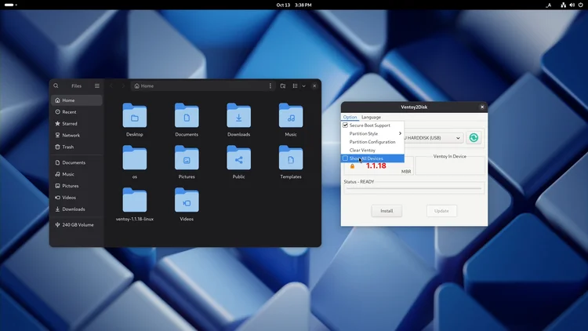
Task: Enable Show All Devices option
Action: [x=372, y=158]
